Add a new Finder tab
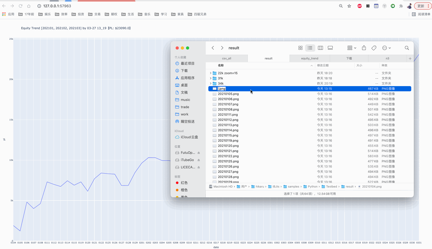The image size is (432, 249). coord(410,59)
